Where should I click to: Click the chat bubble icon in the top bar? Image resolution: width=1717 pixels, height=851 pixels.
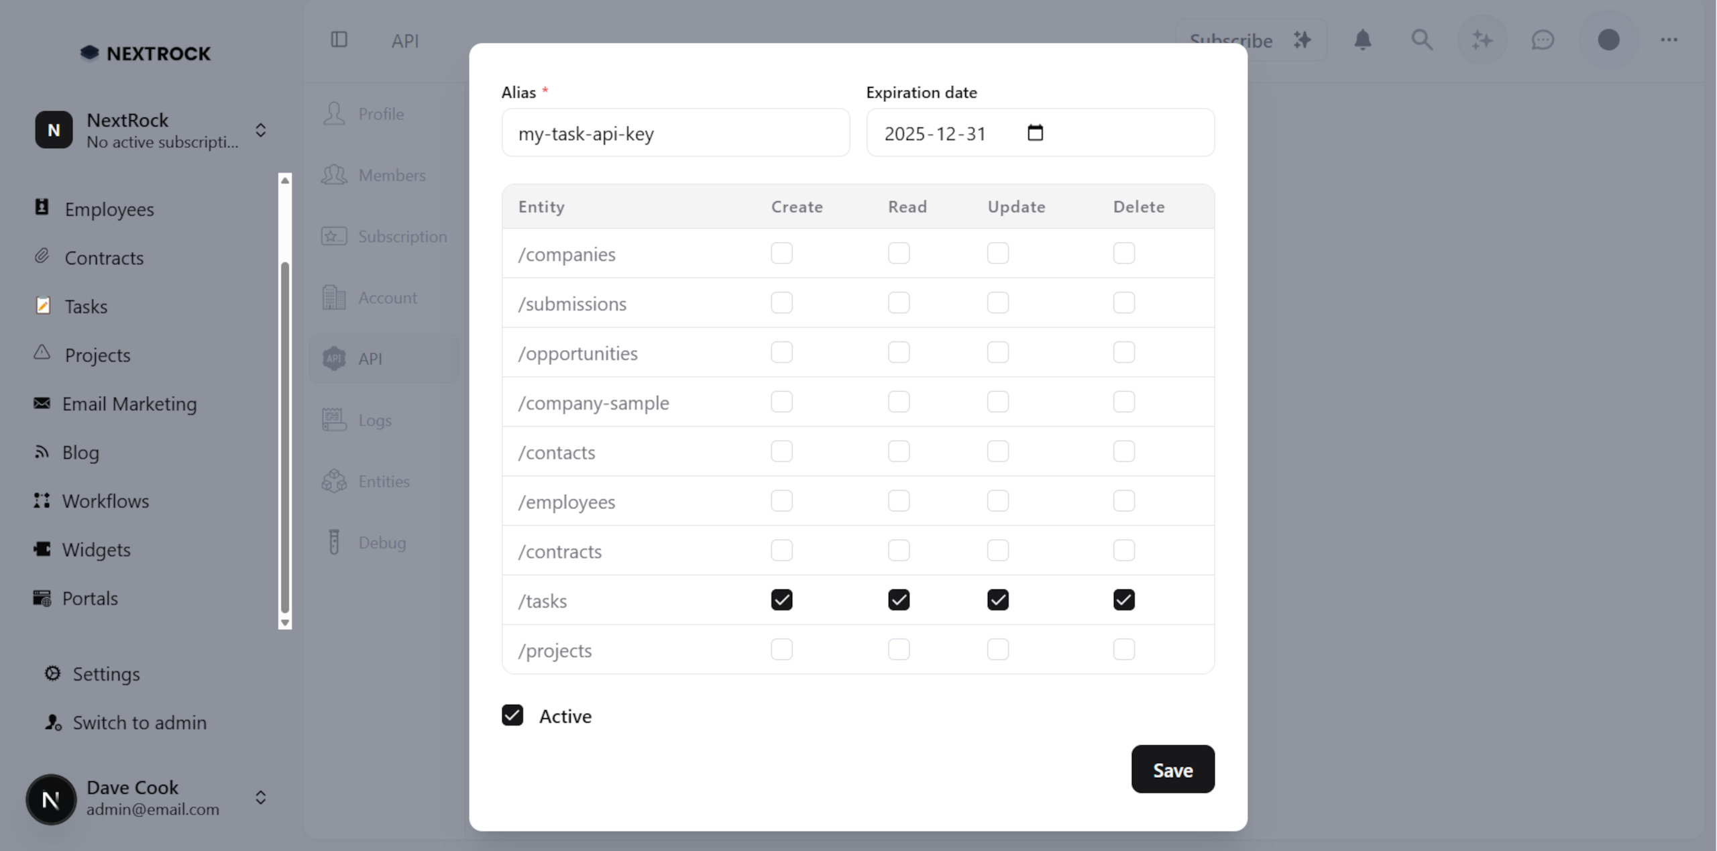pos(1543,40)
